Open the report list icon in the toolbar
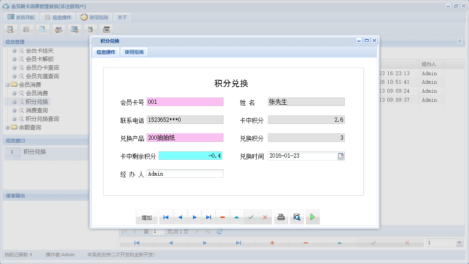The width and height of the screenshot is (469, 264). pos(26,29)
